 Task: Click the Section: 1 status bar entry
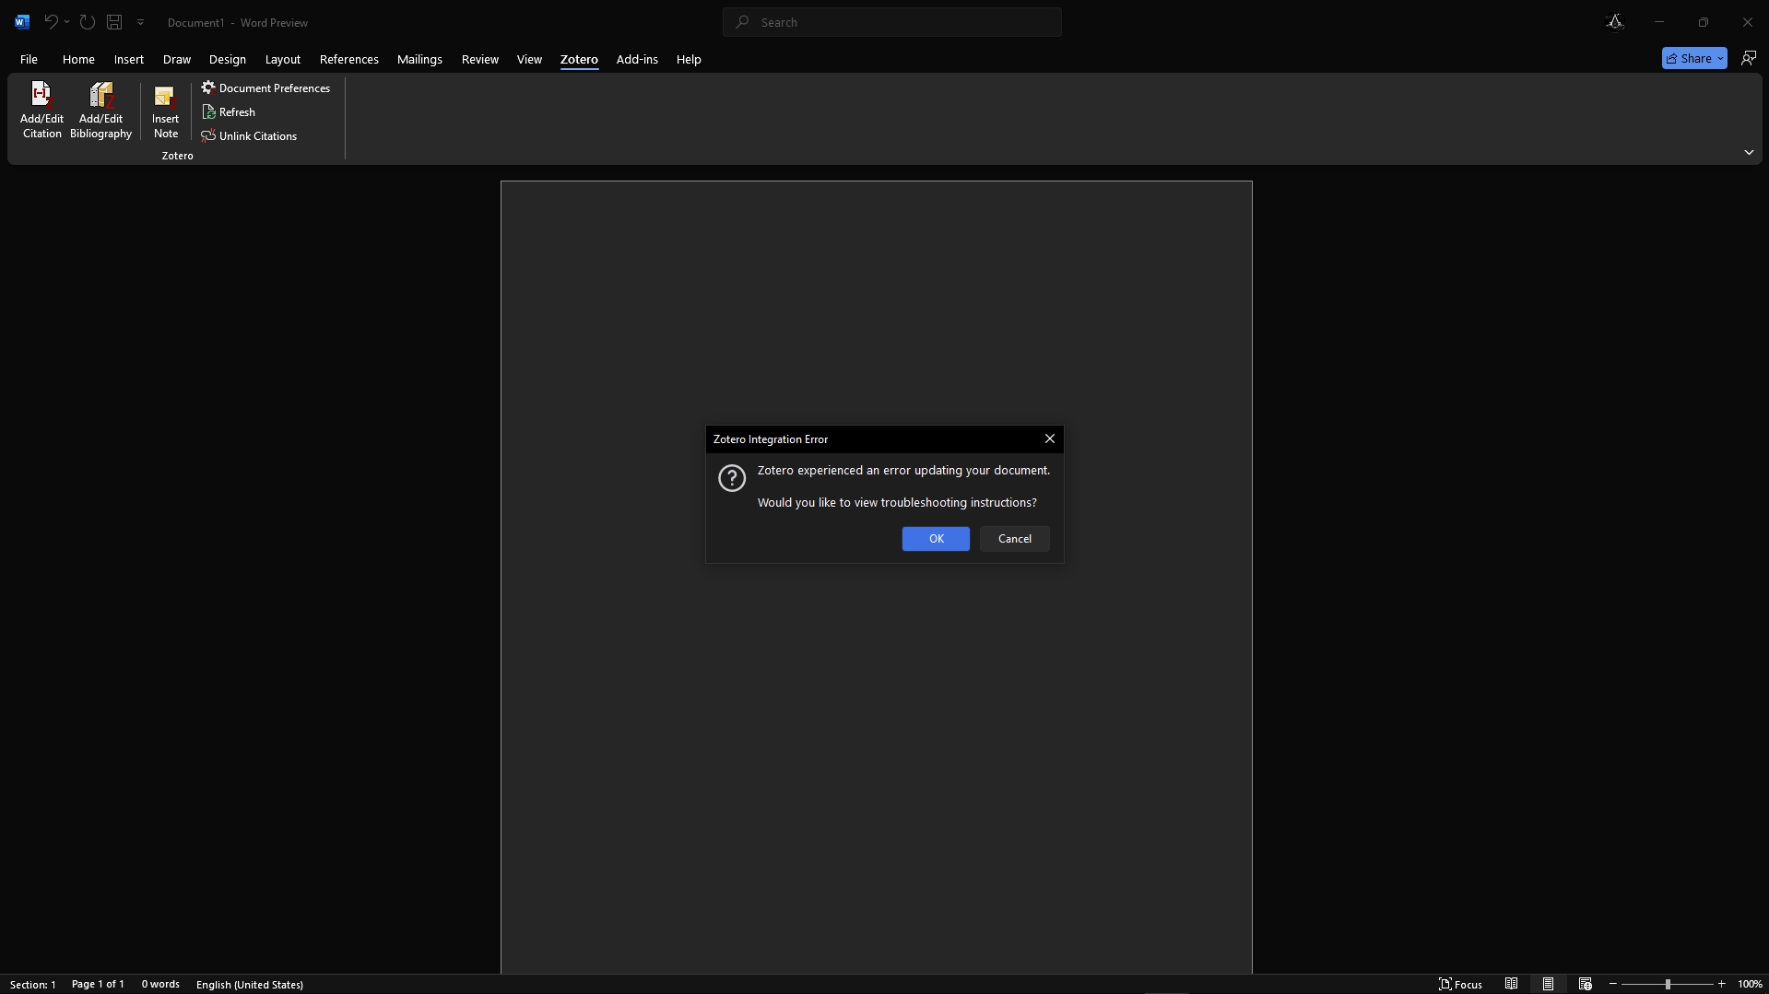(33, 984)
